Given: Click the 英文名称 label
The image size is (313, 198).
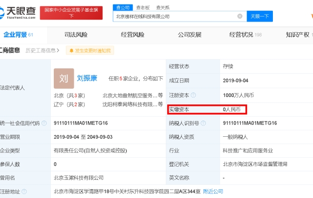Looking at the screenshot, I should [x=179, y=178].
